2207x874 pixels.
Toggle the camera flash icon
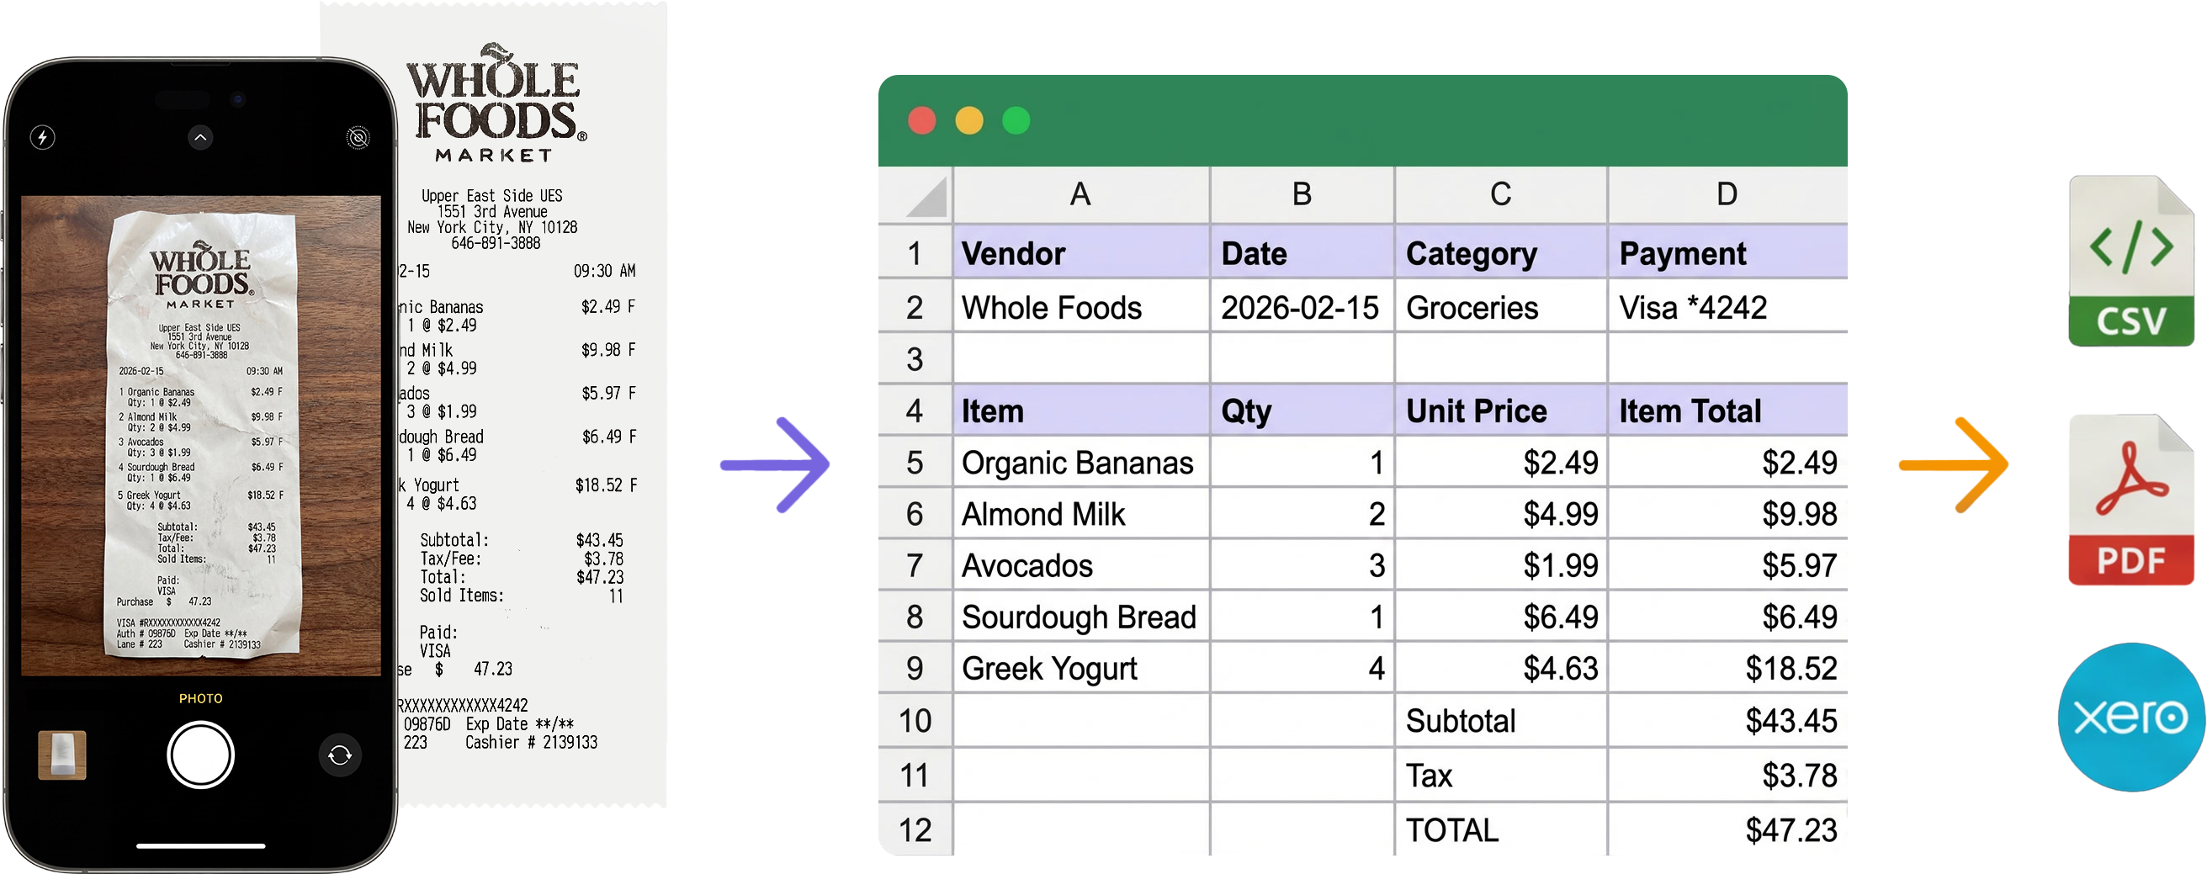42,137
